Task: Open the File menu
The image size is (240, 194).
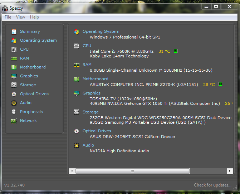Action: [8, 17]
